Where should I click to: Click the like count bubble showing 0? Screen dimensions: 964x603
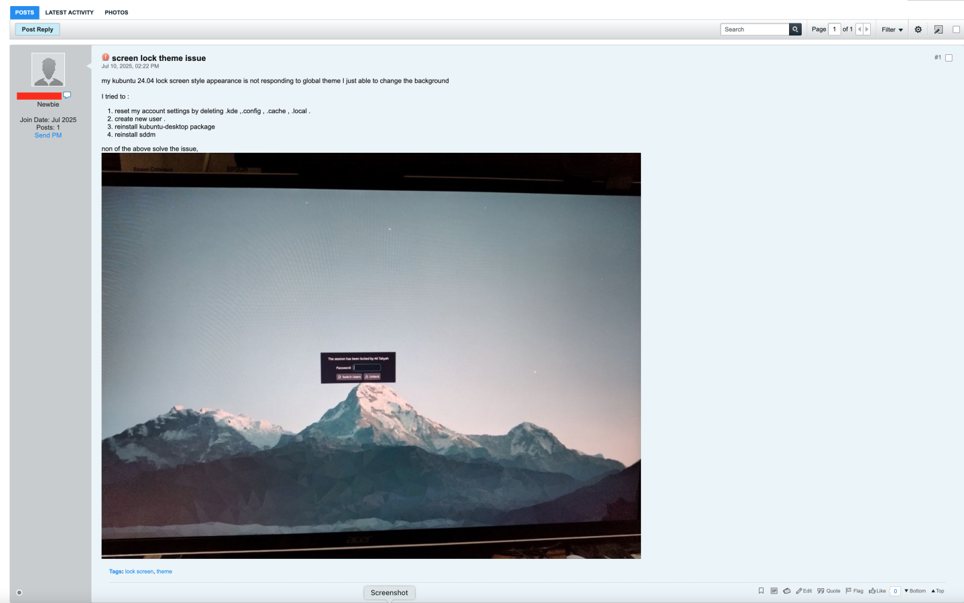pos(895,591)
